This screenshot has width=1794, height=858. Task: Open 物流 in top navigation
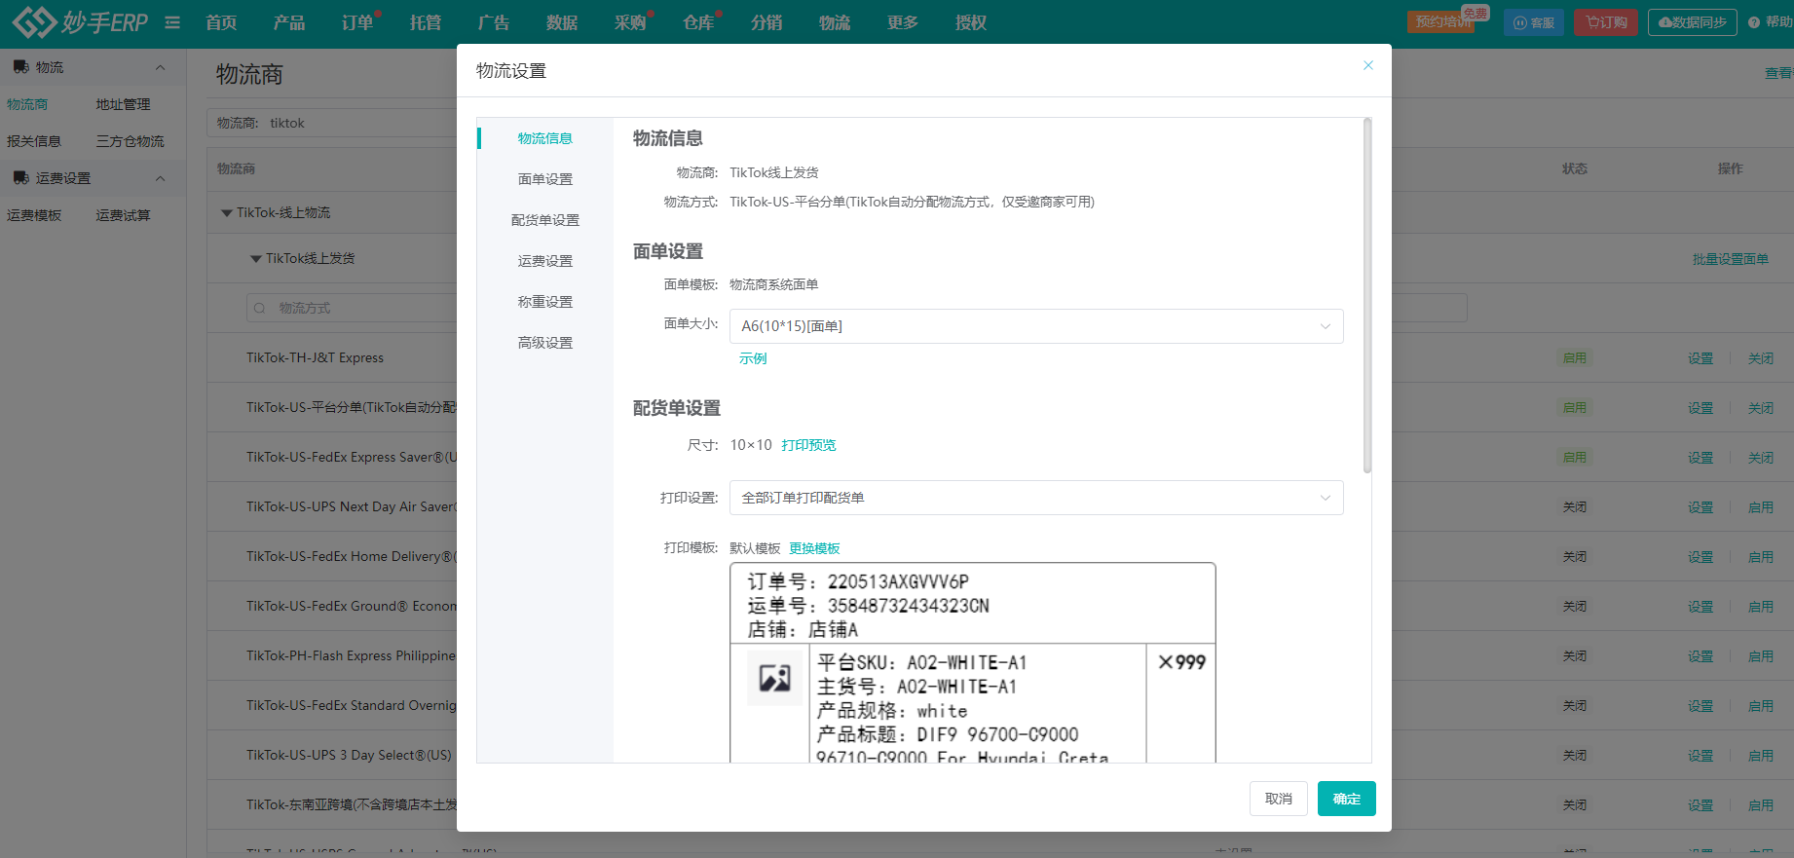point(835,22)
